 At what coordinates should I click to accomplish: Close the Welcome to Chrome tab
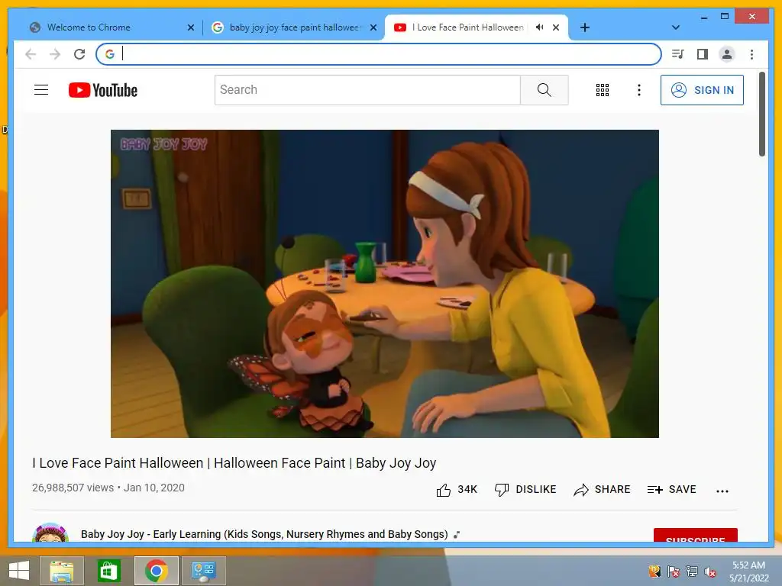(190, 27)
